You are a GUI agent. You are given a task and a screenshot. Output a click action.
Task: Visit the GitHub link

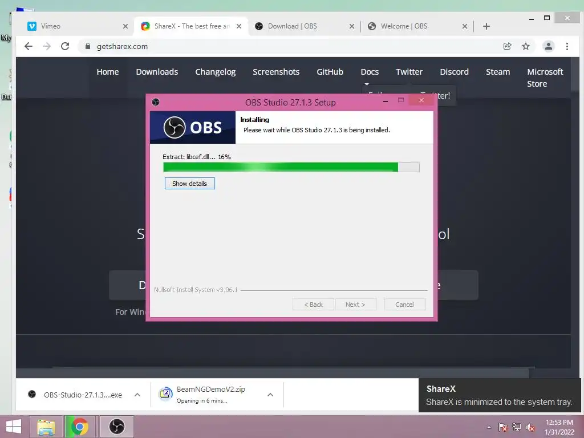coord(330,72)
